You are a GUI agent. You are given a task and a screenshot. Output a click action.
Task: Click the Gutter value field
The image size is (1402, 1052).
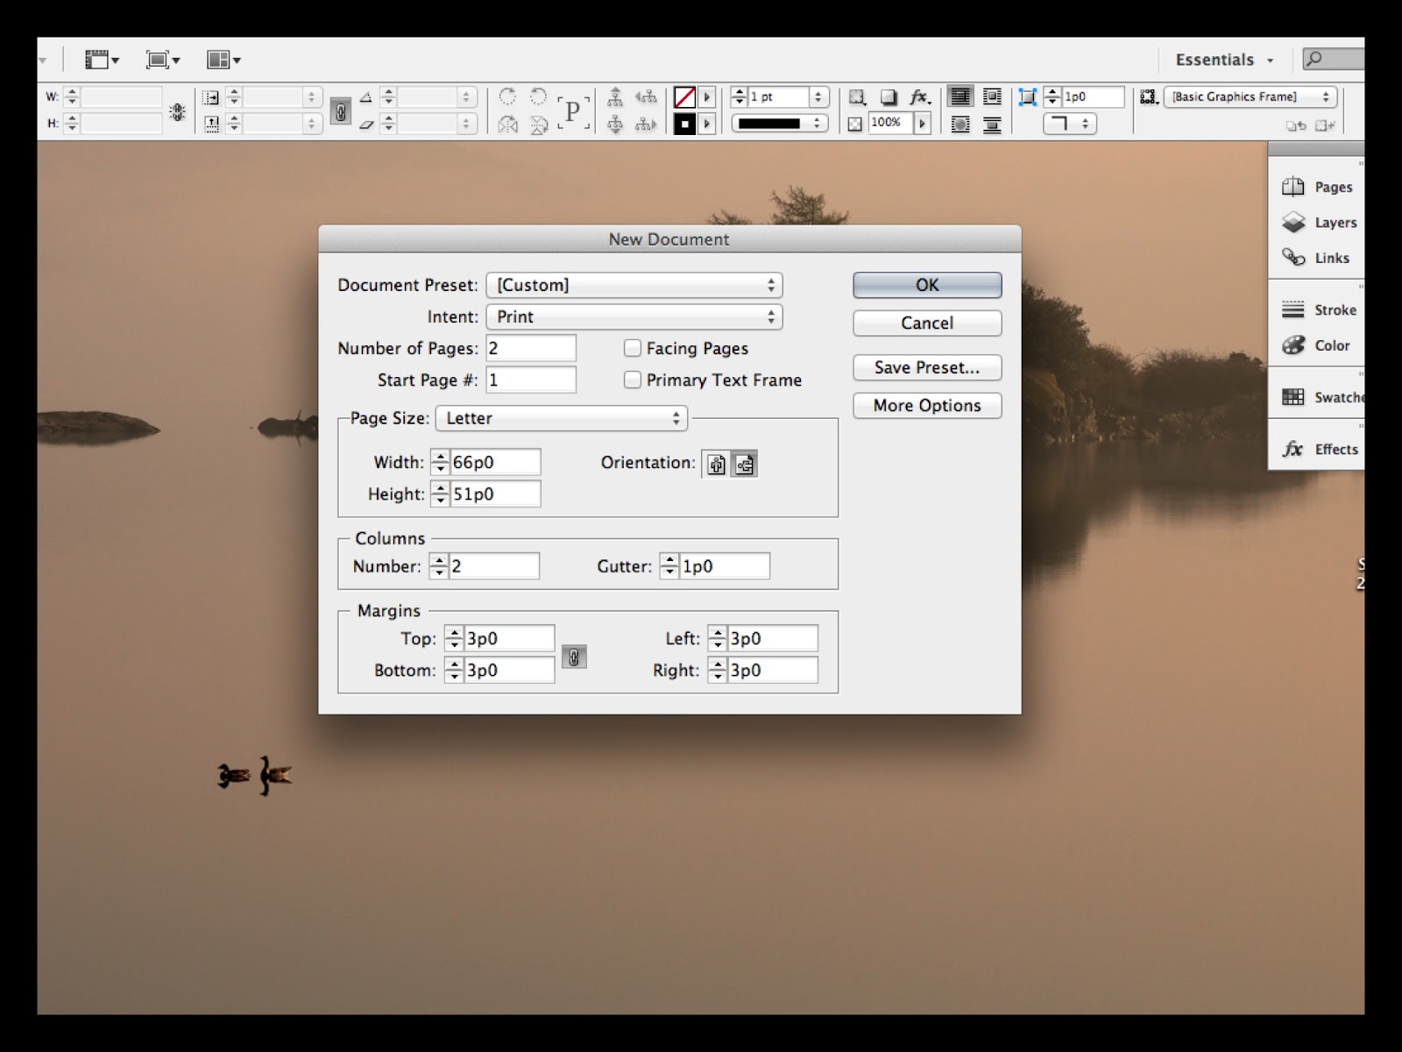point(725,566)
